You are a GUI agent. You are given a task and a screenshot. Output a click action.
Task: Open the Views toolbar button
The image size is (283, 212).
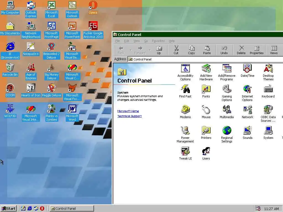(x=274, y=50)
